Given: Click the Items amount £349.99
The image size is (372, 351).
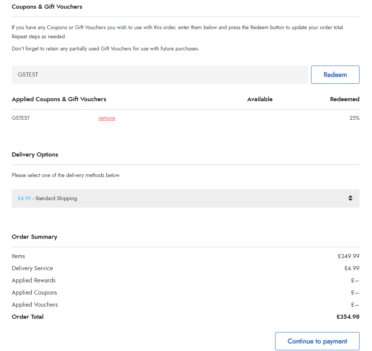Looking at the screenshot, I should pos(348,256).
